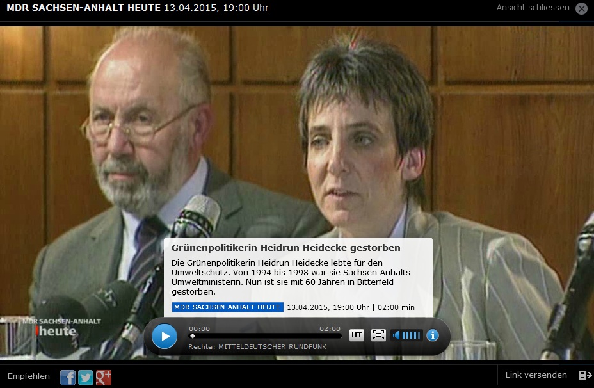
Task: Click the MDR SACHSEN-ANHALT HEUTE header title
Action: tap(83, 8)
